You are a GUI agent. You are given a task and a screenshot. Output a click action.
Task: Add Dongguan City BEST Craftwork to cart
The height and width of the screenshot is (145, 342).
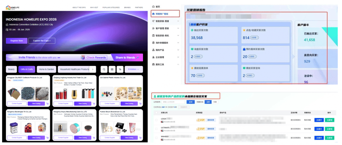[x=47, y=104]
